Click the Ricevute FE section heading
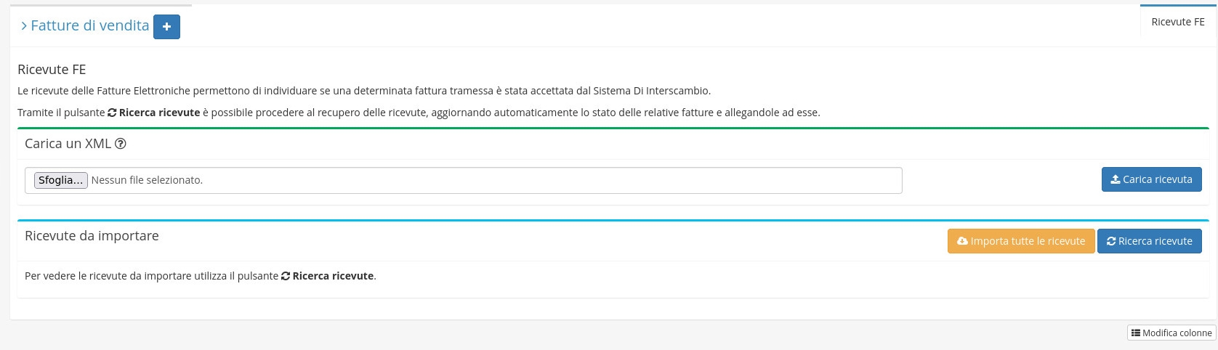This screenshot has width=1218, height=350. (x=52, y=70)
